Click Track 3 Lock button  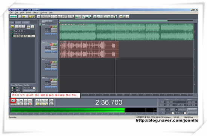pyautogui.click(x=48, y=69)
